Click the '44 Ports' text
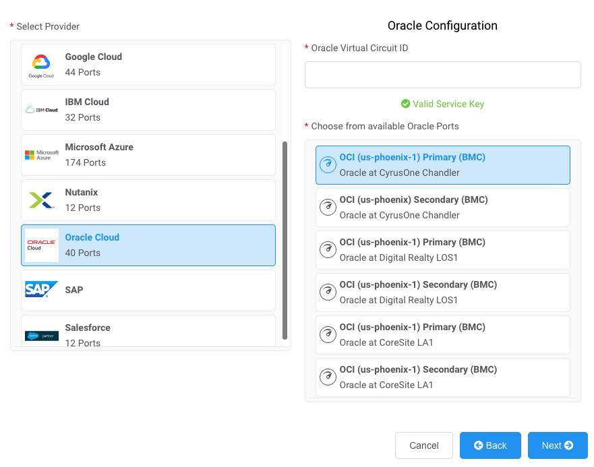Screen dimensions: 594x467 pos(82,72)
